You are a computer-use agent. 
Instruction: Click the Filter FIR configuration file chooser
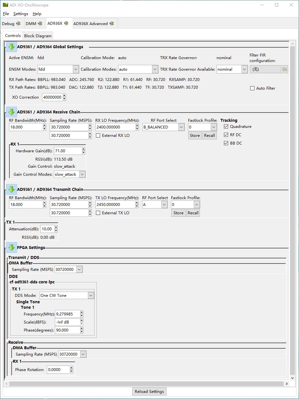(269, 69)
